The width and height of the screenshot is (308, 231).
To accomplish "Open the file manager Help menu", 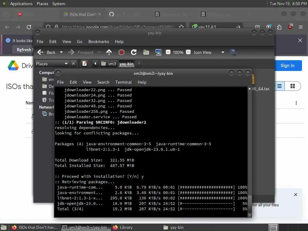I will point(119,42).
